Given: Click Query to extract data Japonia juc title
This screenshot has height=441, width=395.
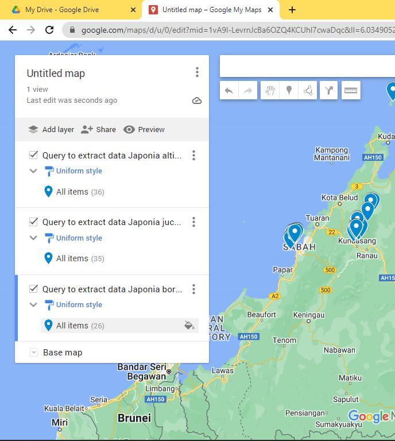Looking at the screenshot, I should tap(112, 222).
